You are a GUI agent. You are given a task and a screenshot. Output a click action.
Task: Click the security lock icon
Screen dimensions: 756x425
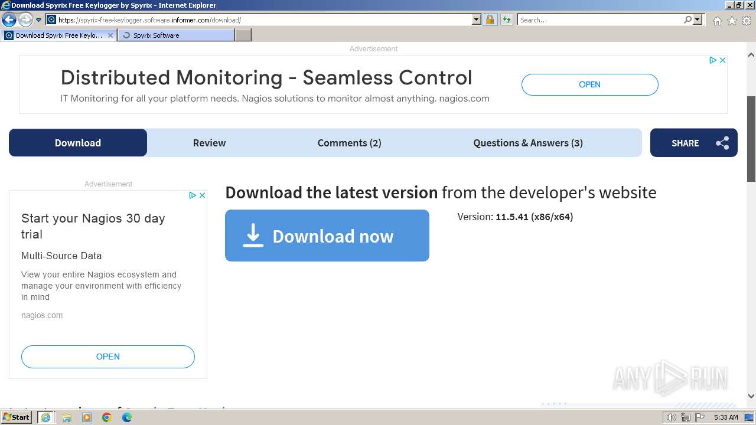click(x=490, y=19)
